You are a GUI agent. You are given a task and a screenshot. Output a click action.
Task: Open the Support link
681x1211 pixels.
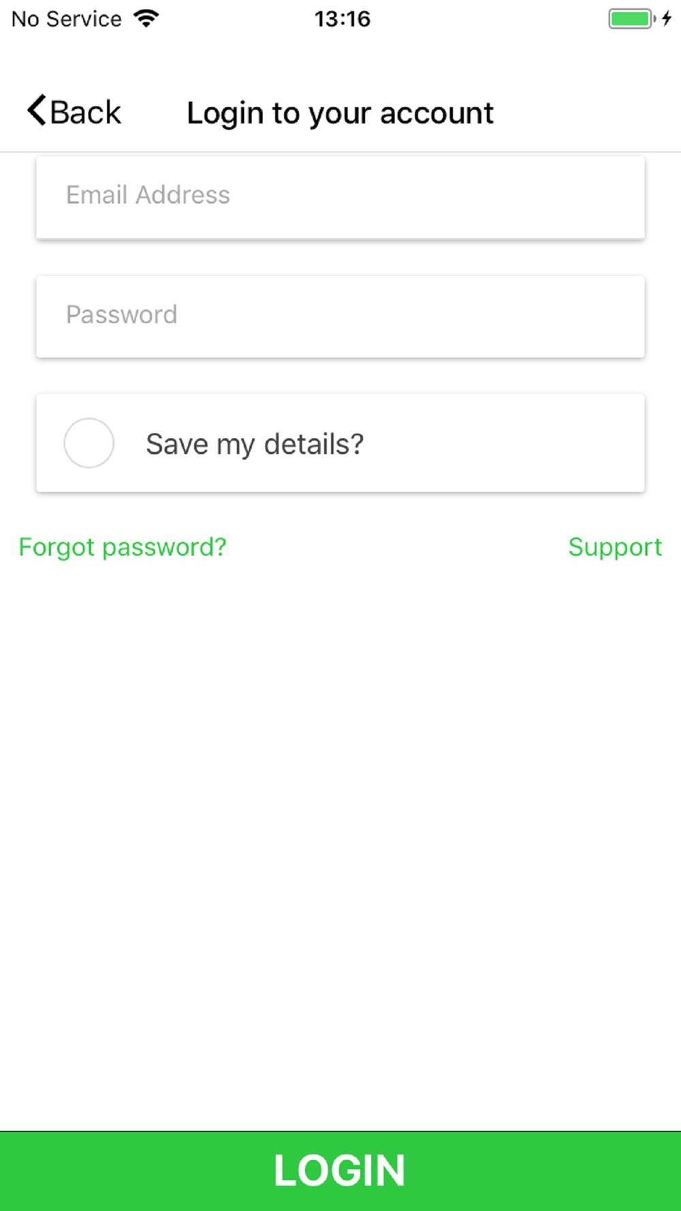tap(615, 548)
